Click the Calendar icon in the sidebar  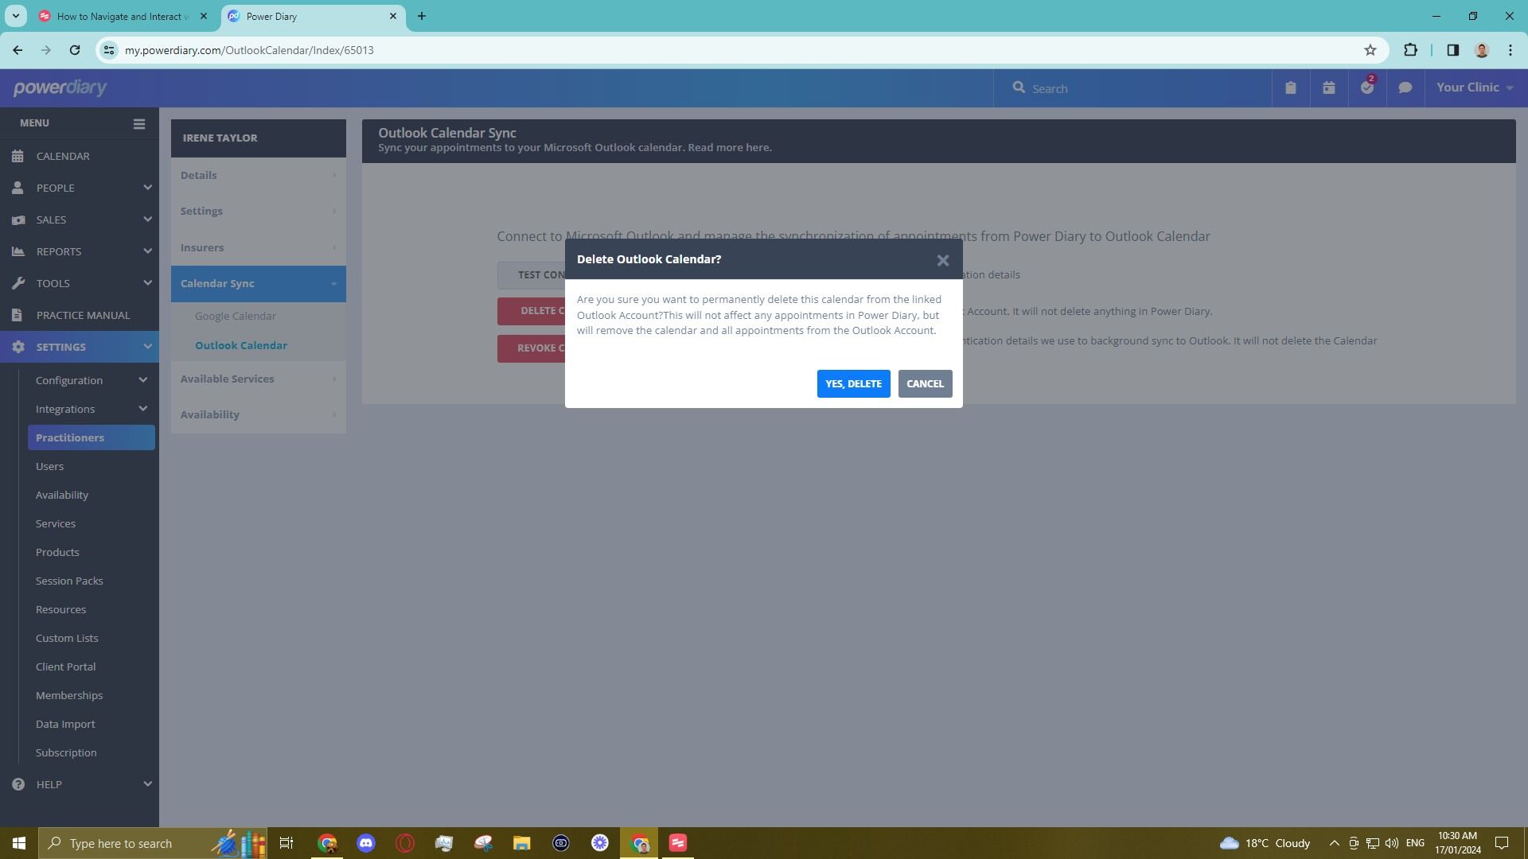click(18, 156)
